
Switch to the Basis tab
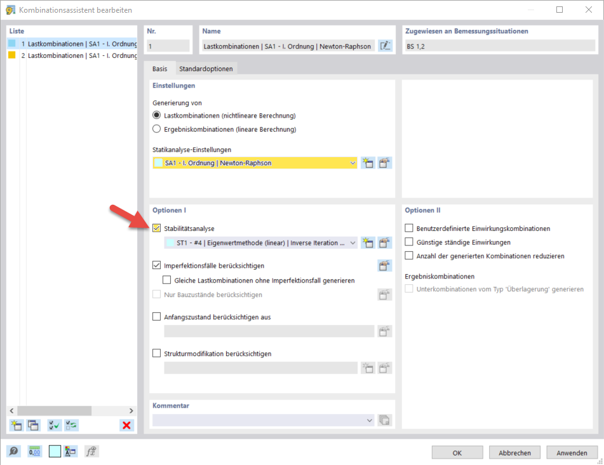[159, 69]
